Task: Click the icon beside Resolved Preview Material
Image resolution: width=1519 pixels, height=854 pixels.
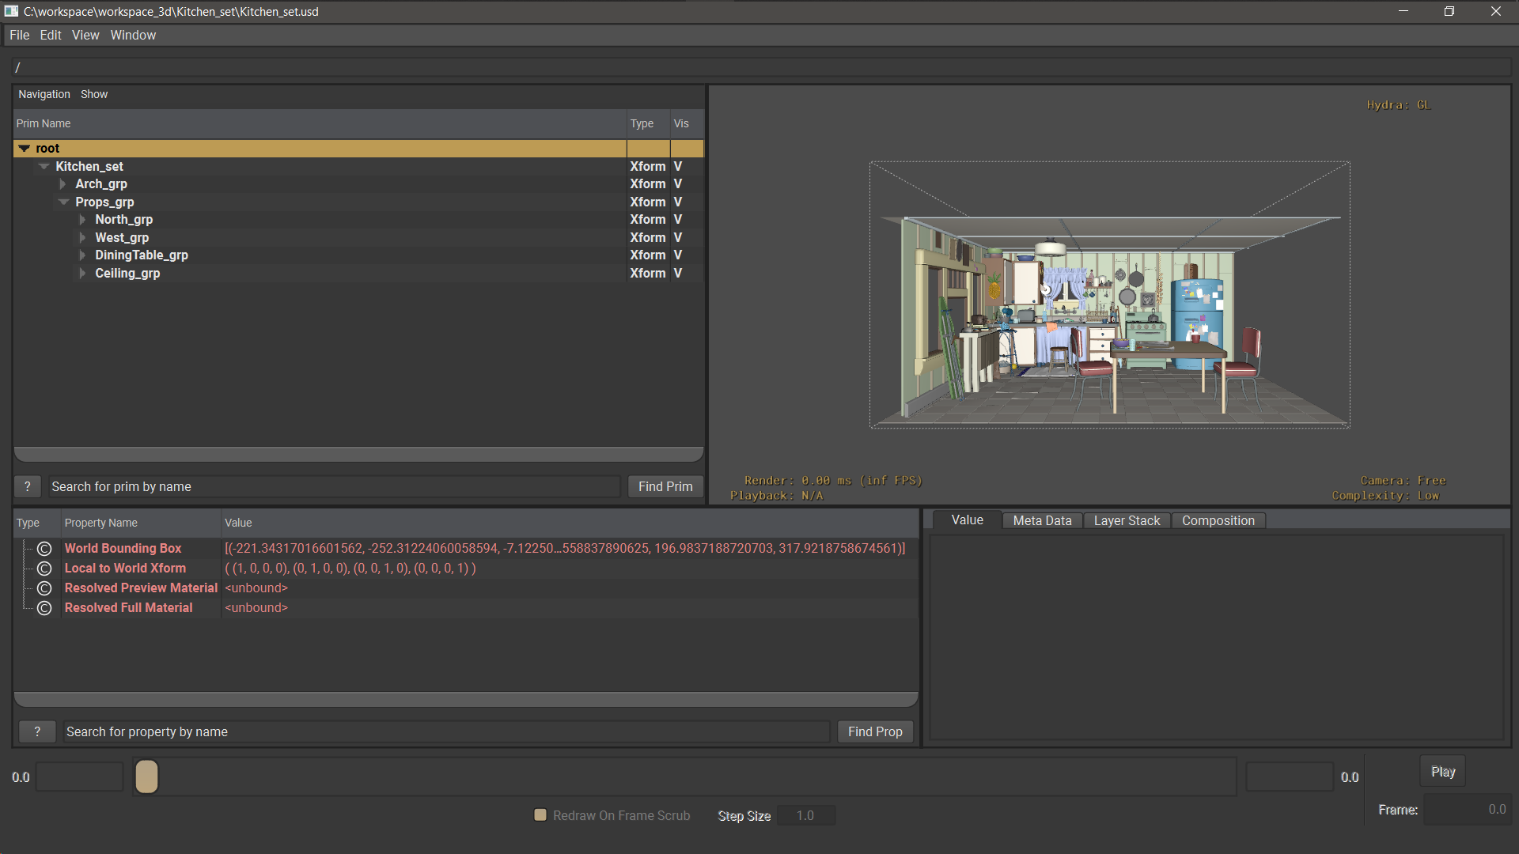Action: pyautogui.click(x=44, y=588)
